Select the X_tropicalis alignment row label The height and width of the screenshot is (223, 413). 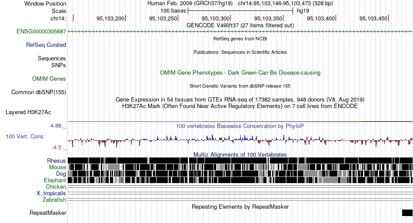(51, 193)
